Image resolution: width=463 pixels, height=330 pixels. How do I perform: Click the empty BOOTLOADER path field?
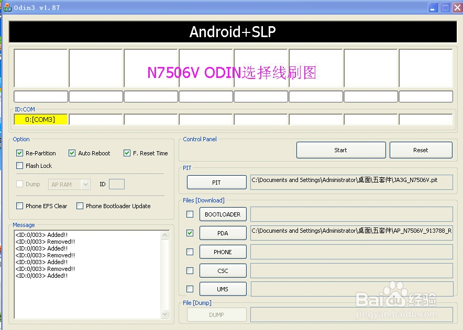tap(351, 214)
